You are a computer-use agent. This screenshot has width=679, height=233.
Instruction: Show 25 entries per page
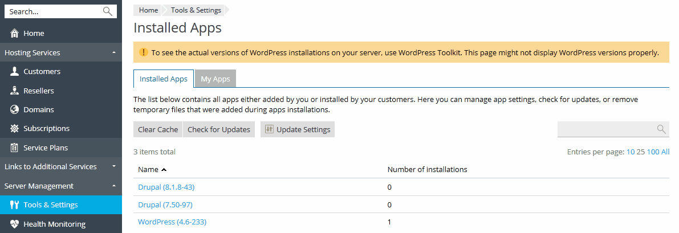[x=641, y=152]
